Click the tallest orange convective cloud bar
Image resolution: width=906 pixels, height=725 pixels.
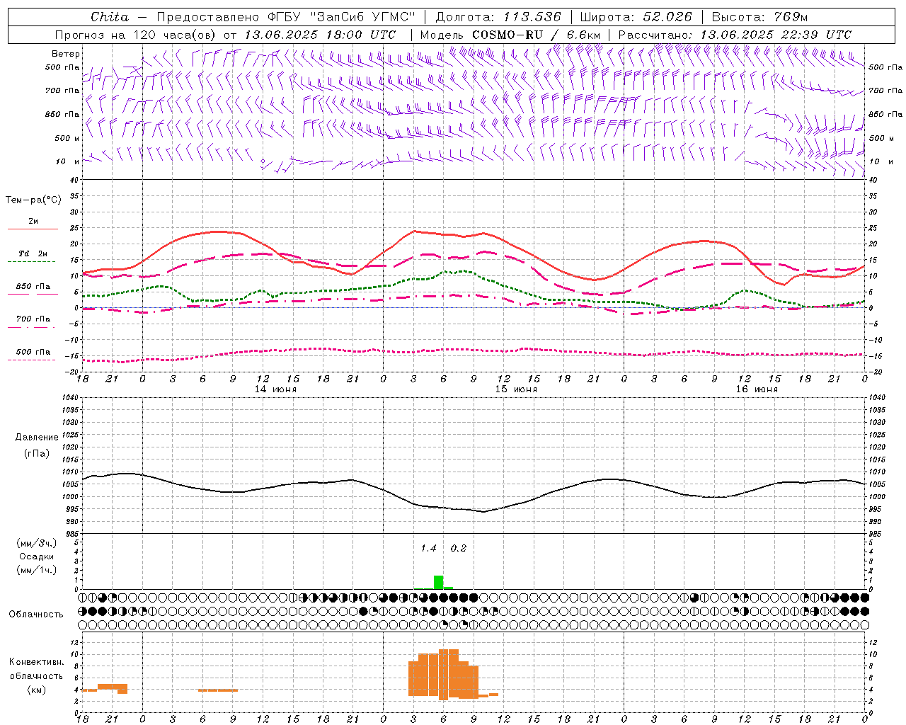449,674
